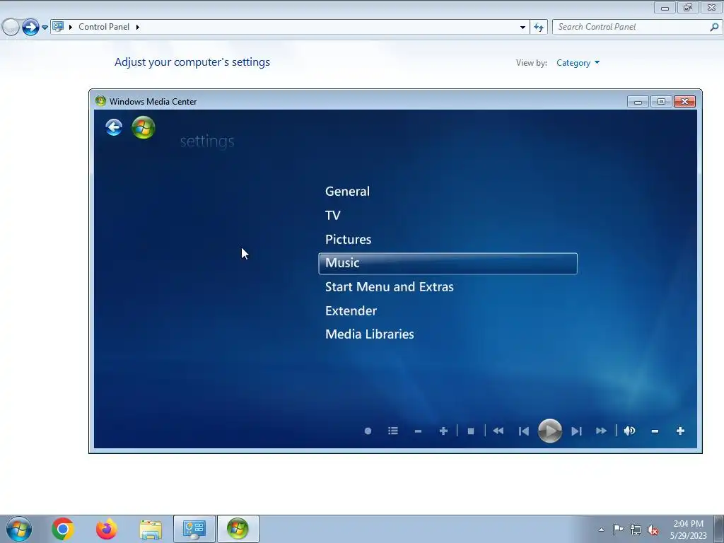
Task: Open the green Media Center start button
Action: click(143, 127)
